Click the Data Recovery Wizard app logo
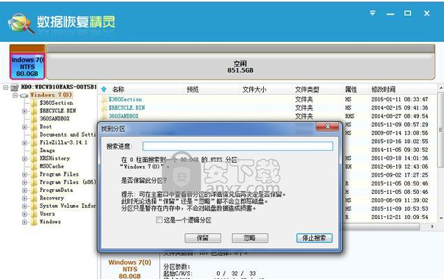 click(20, 22)
